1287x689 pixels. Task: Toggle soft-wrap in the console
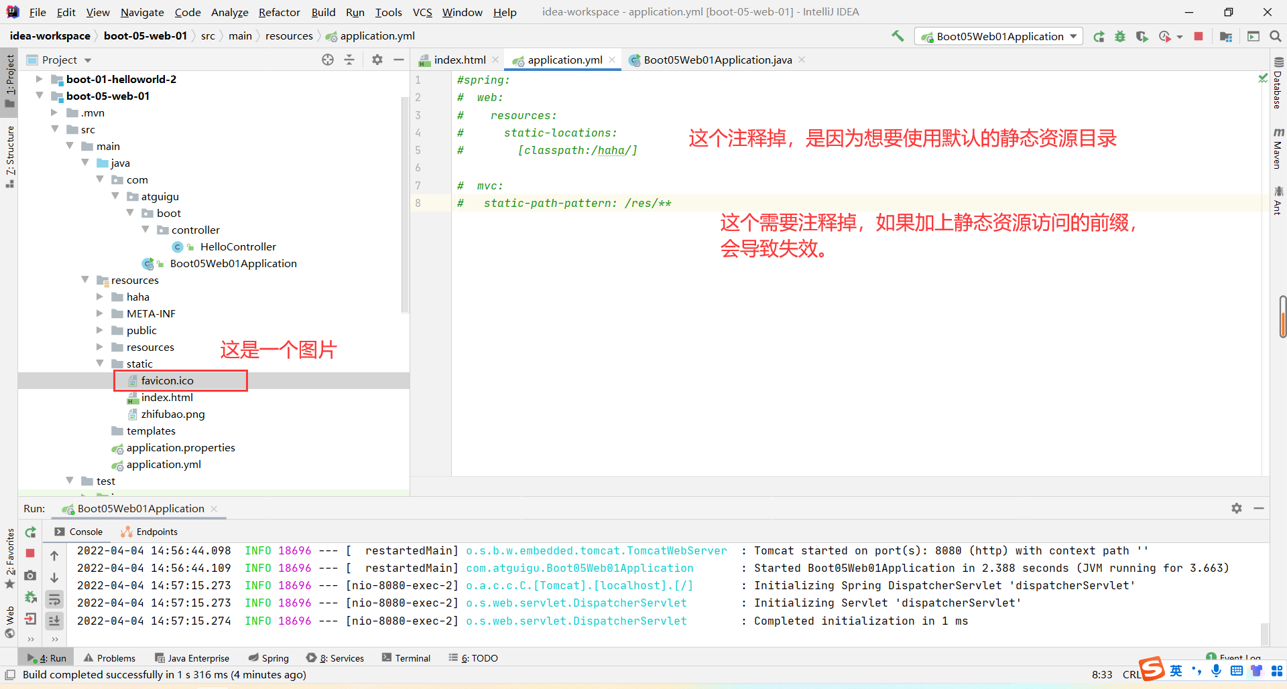coord(54,599)
